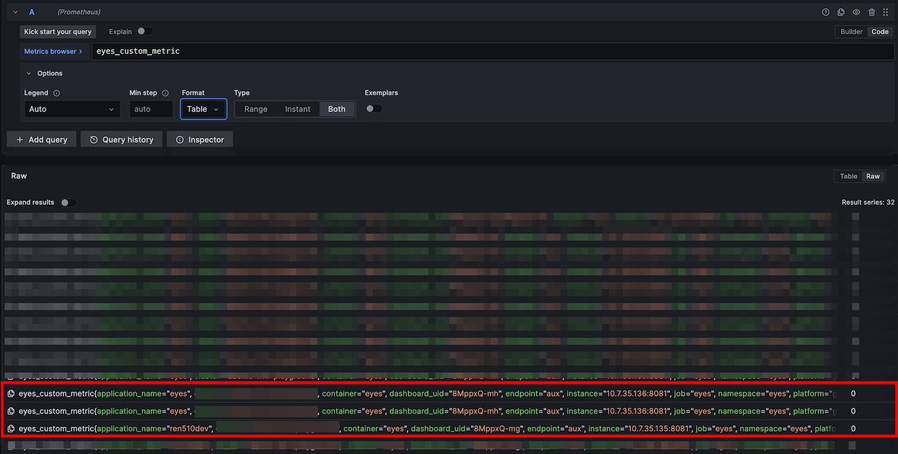Viewport: 898px width, 454px height.
Task: Click the eyes_custom_metric query input field
Action: pos(492,51)
